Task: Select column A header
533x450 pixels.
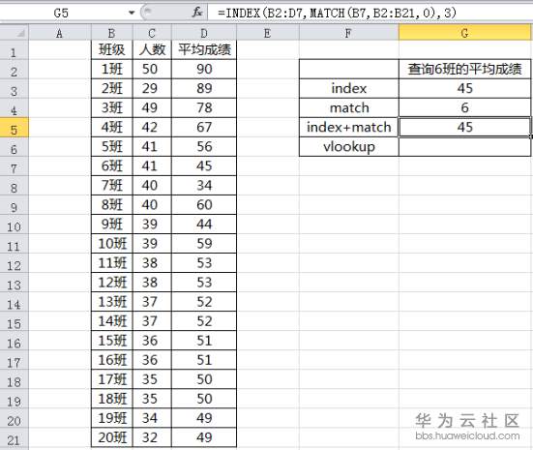Action: 59,33
